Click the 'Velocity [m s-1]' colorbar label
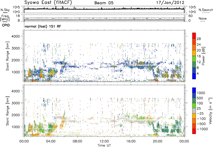This screenshot has width=213, height=147. [x=210, y=111]
